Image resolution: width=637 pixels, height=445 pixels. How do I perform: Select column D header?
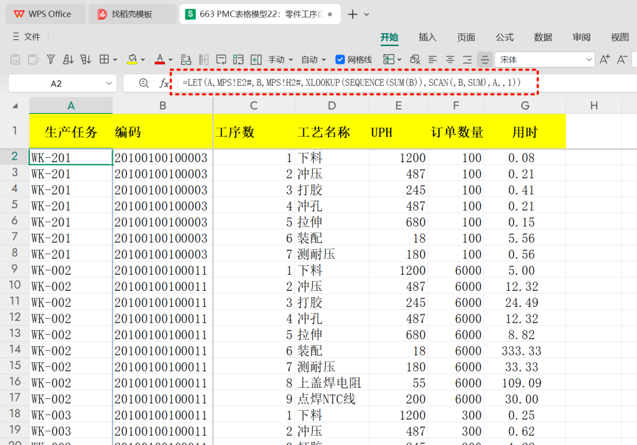[x=332, y=106]
